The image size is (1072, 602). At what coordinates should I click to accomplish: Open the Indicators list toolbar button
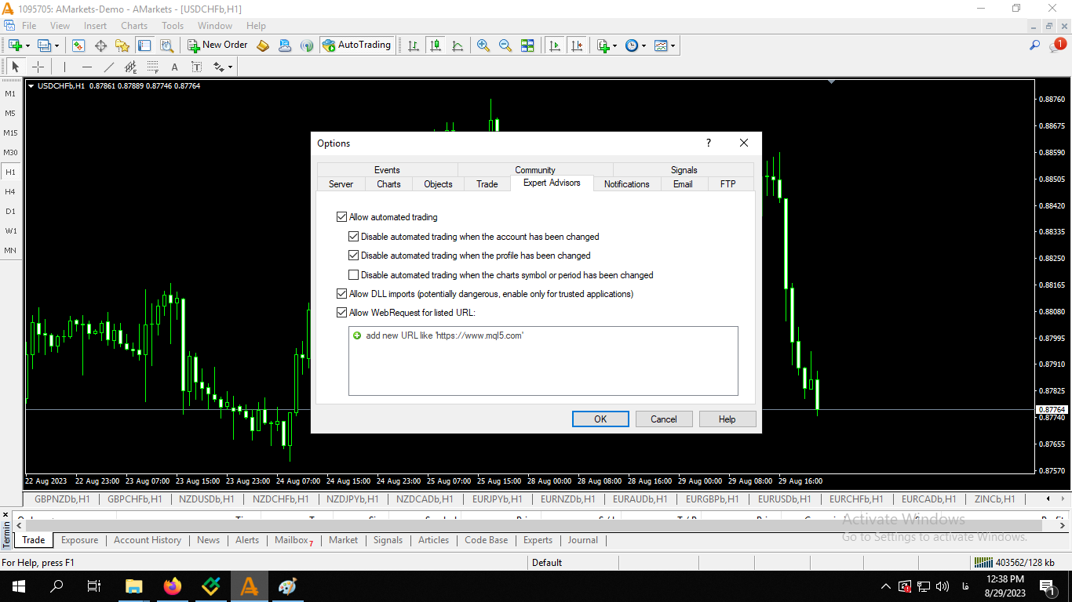603,45
